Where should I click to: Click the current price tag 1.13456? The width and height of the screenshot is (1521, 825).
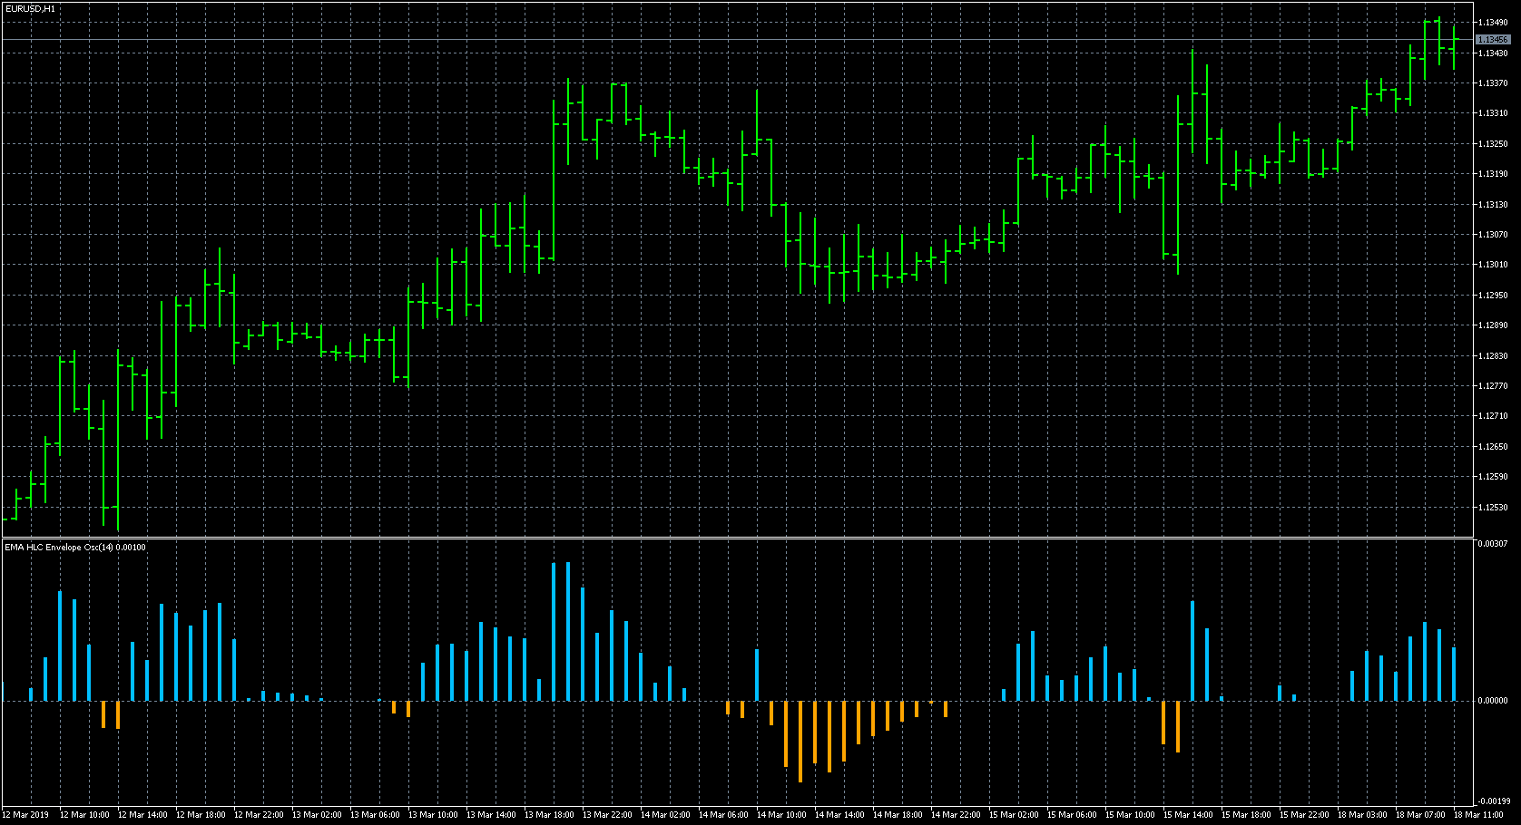tap(1492, 40)
